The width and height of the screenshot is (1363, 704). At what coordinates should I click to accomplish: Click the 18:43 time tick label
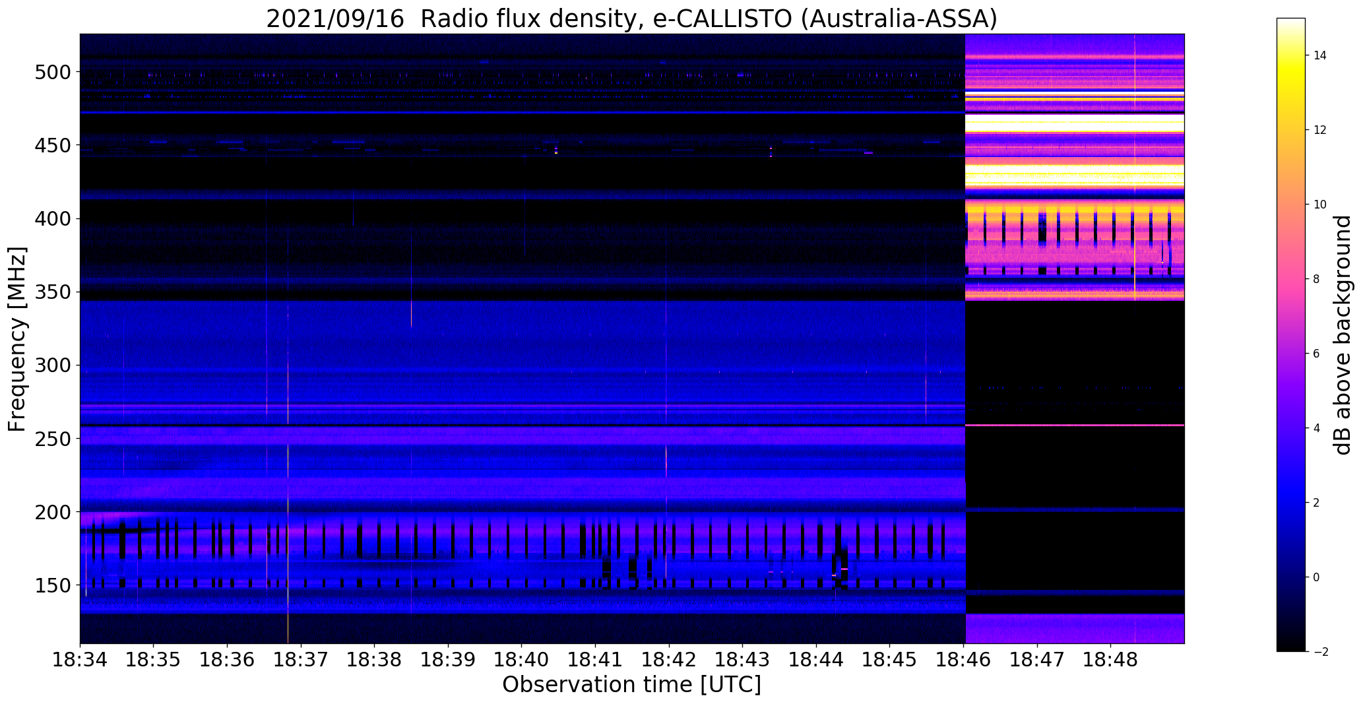[x=743, y=659]
